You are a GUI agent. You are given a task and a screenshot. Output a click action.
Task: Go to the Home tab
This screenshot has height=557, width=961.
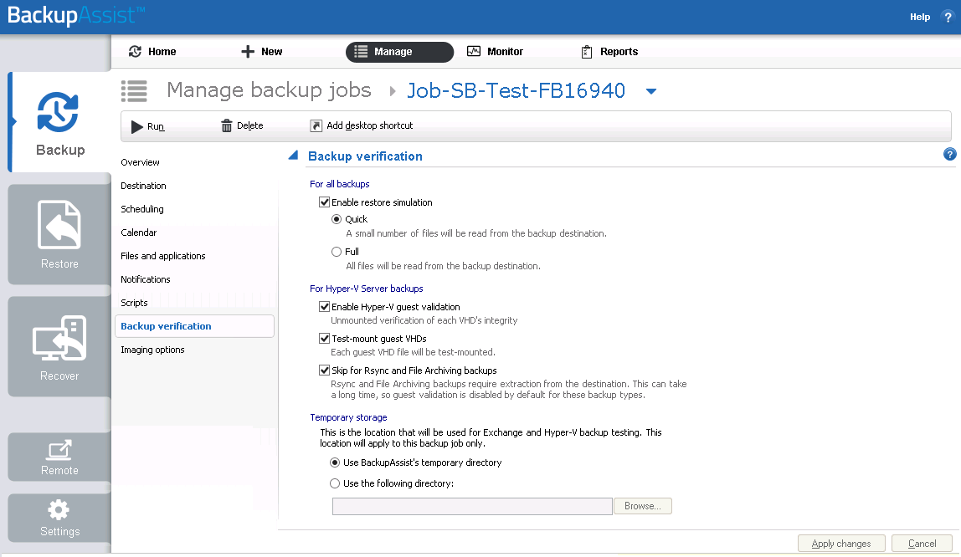152,51
